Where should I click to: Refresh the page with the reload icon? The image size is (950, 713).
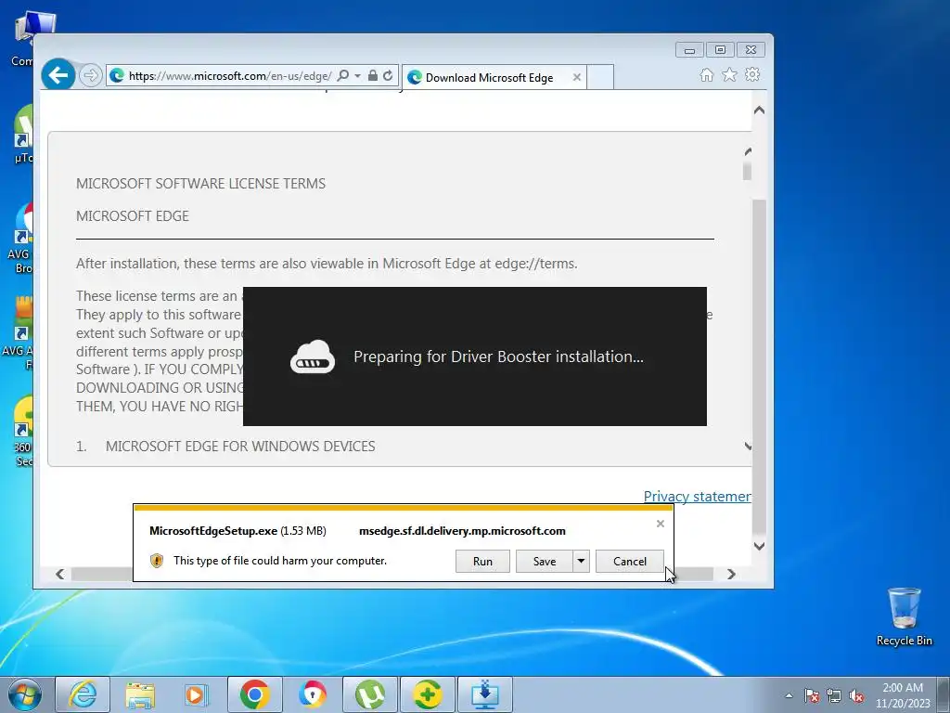click(388, 76)
